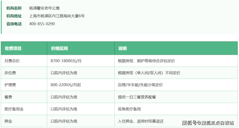Select the 护理费 row label
The width and height of the screenshot is (239, 128).
tap(10, 85)
